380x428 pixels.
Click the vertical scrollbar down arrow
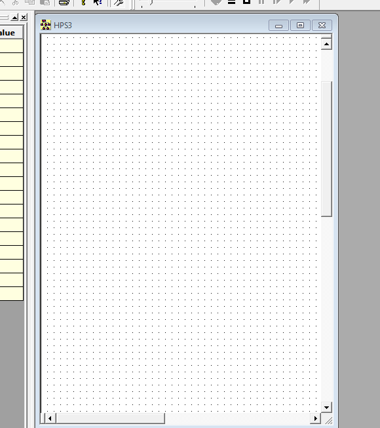point(326,408)
